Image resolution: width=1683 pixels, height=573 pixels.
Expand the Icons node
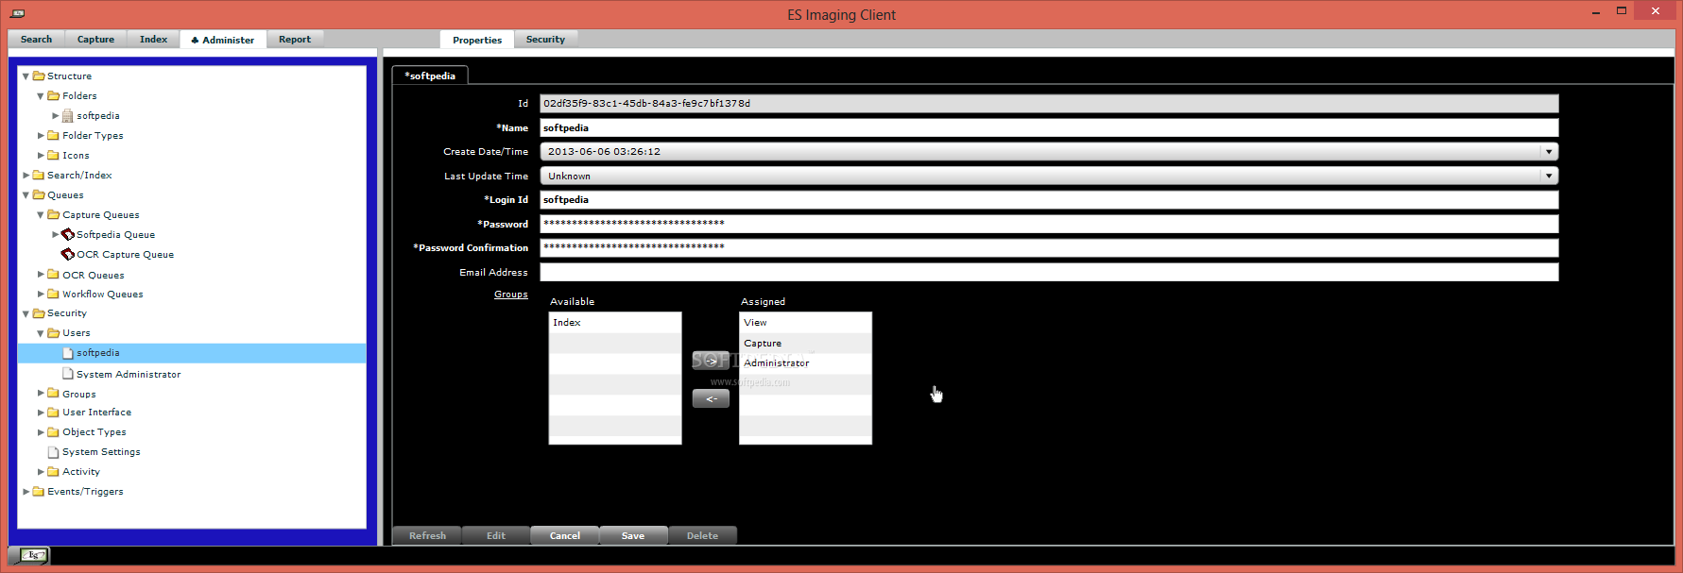click(x=41, y=156)
